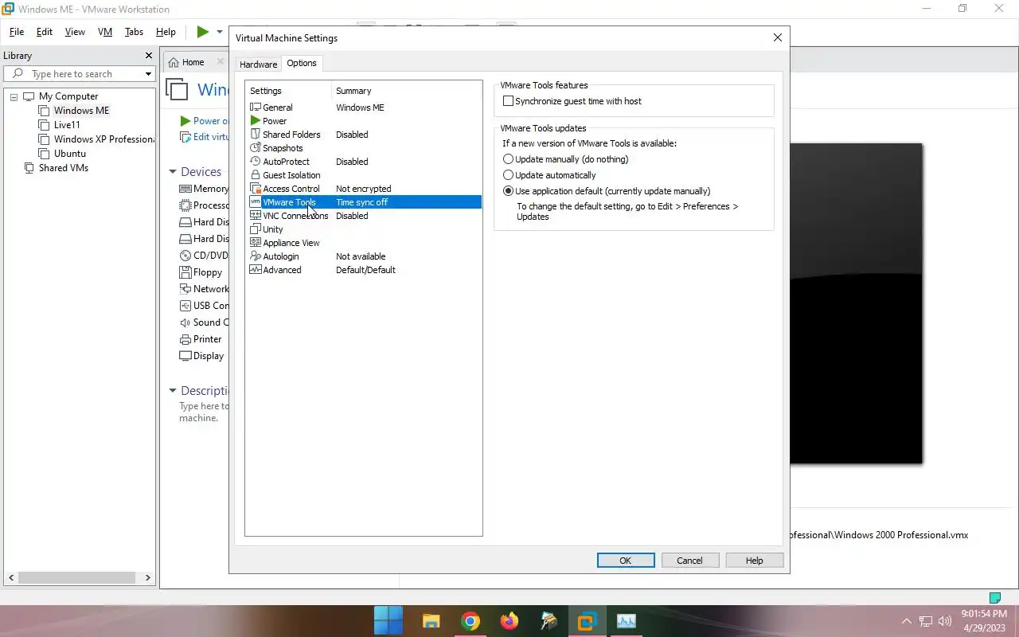Open the Tabs menu

pos(134,32)
